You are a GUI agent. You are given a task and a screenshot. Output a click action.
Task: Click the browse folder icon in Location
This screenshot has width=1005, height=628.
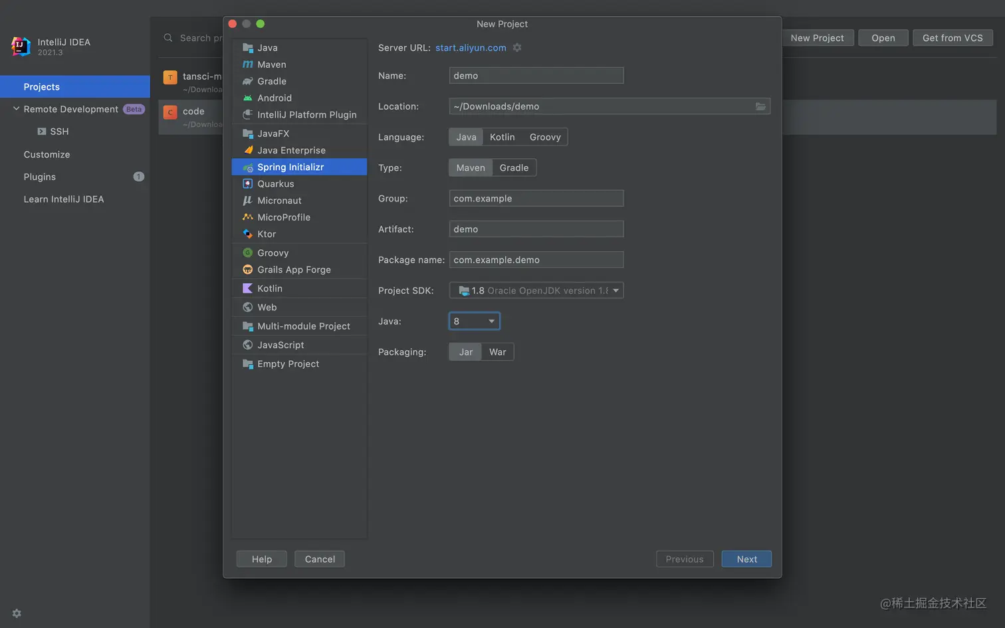point(760,106)
